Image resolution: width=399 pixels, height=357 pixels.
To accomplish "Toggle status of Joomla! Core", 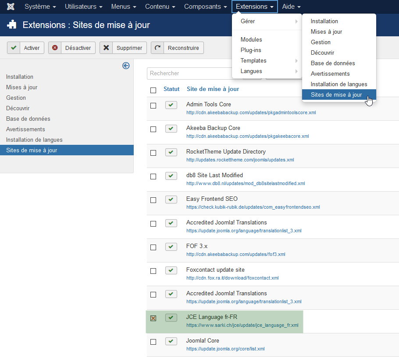I will [171, 341].
